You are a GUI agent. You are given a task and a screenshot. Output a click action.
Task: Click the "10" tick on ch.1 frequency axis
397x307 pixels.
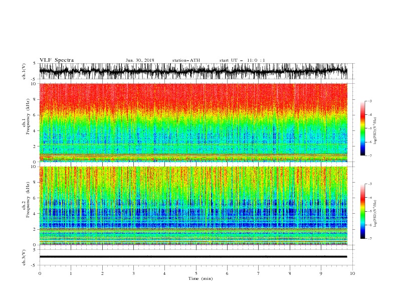click(x=33, y=84)
